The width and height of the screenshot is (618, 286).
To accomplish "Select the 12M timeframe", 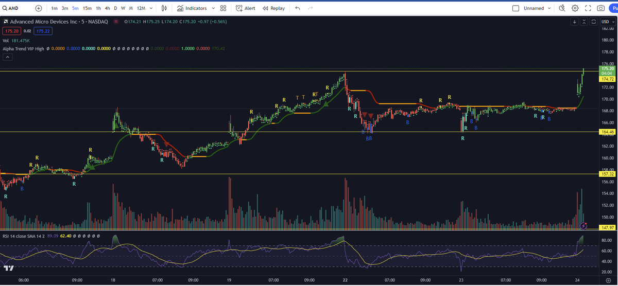I will [141, 8].
